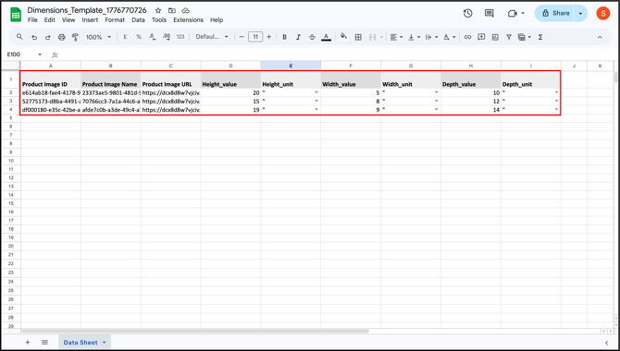This screenshot has height=351, width=620.
Task: Open the side panel chevron
Action: pos(606,343)
